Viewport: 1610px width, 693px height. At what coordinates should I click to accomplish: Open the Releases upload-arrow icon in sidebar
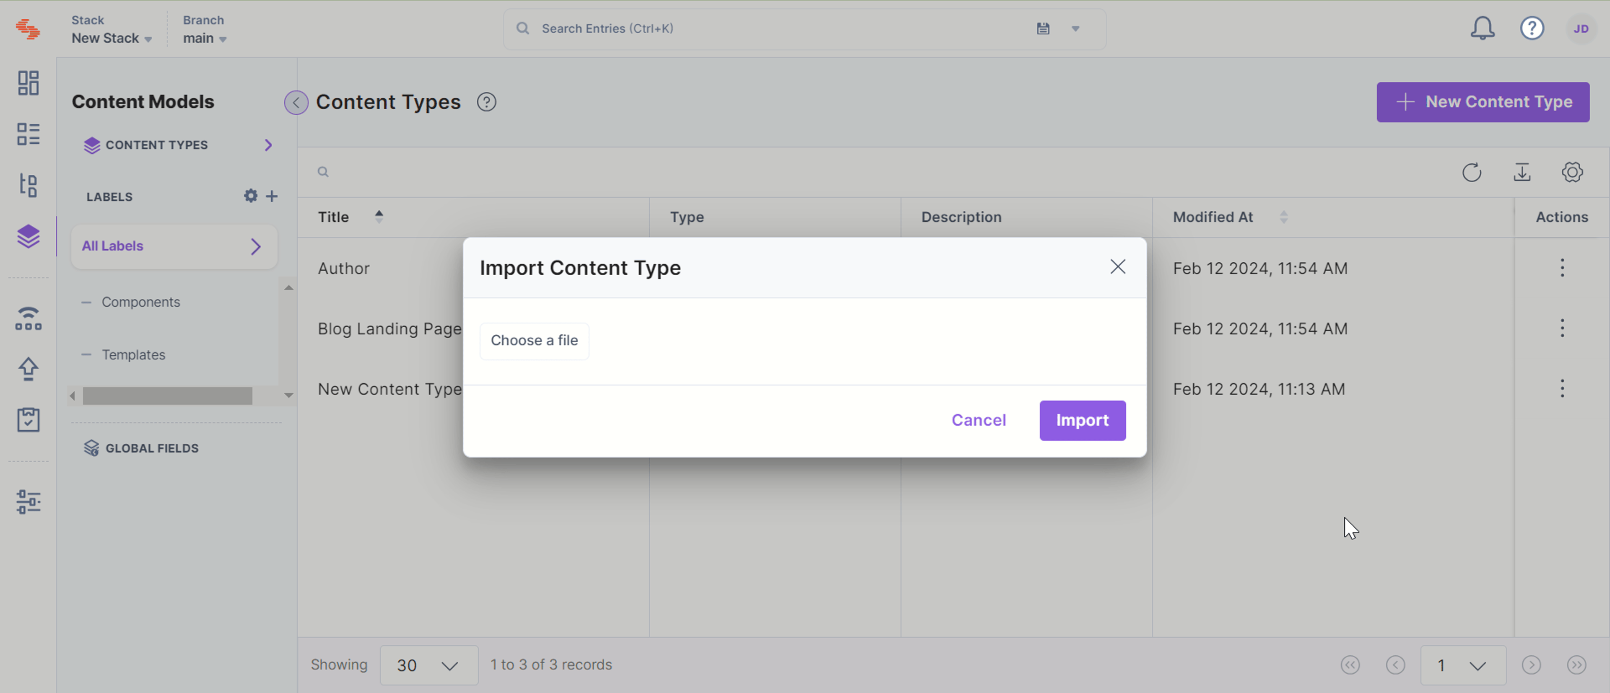tap(28, 369)
